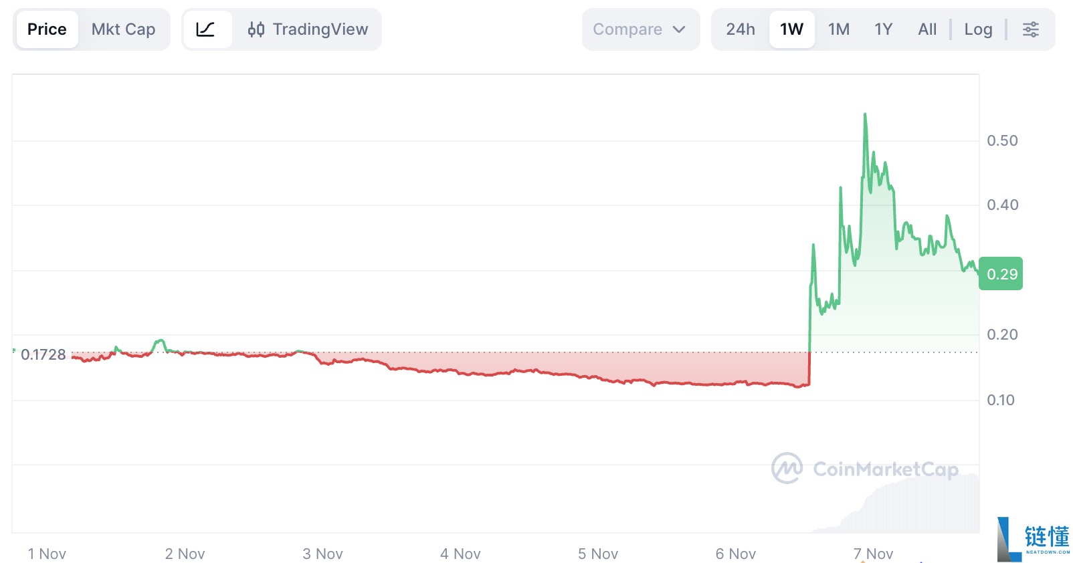Select the 1M time range
Screen dimensions: 1073x563
pyautogui.click(x=838, y=29)
